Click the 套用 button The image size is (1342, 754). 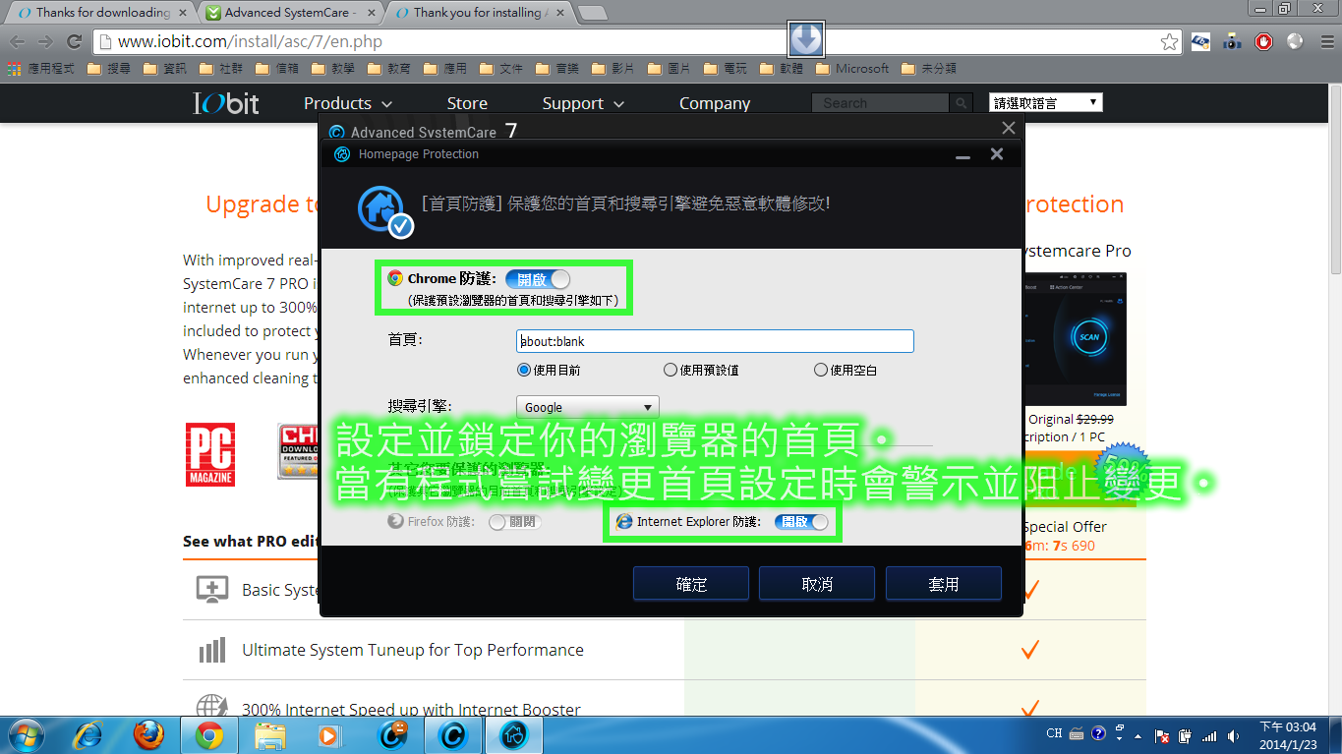944,584
